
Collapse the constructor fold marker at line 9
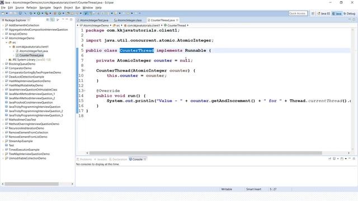click(84, 70)
